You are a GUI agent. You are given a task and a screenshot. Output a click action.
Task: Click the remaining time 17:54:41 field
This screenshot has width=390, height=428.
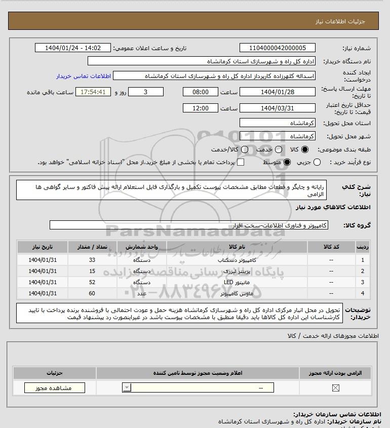coord(93,92)
